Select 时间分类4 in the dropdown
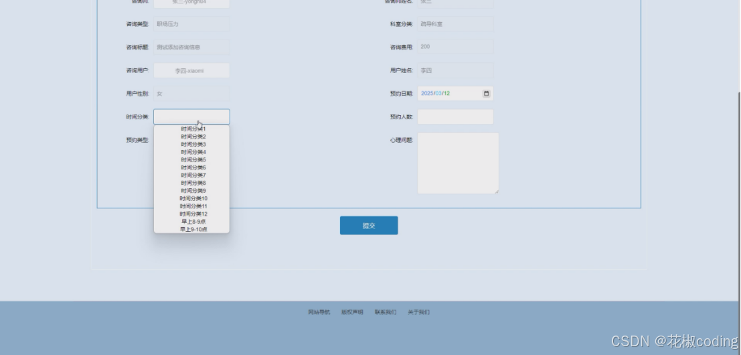 pyautogui.click(x=193, y=152)
